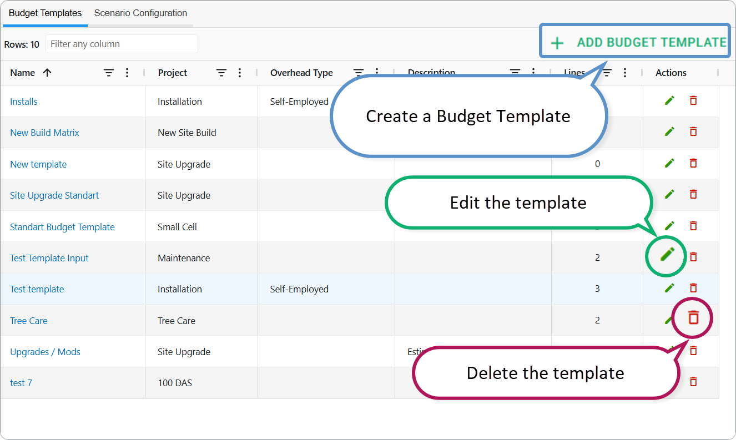
Task: Select Site Upgrade in the Upgrades / Mods row
Action: pyautogui.click(x=184, y=352)
